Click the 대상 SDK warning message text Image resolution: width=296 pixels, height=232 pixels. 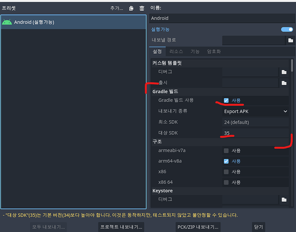(120, 215)
